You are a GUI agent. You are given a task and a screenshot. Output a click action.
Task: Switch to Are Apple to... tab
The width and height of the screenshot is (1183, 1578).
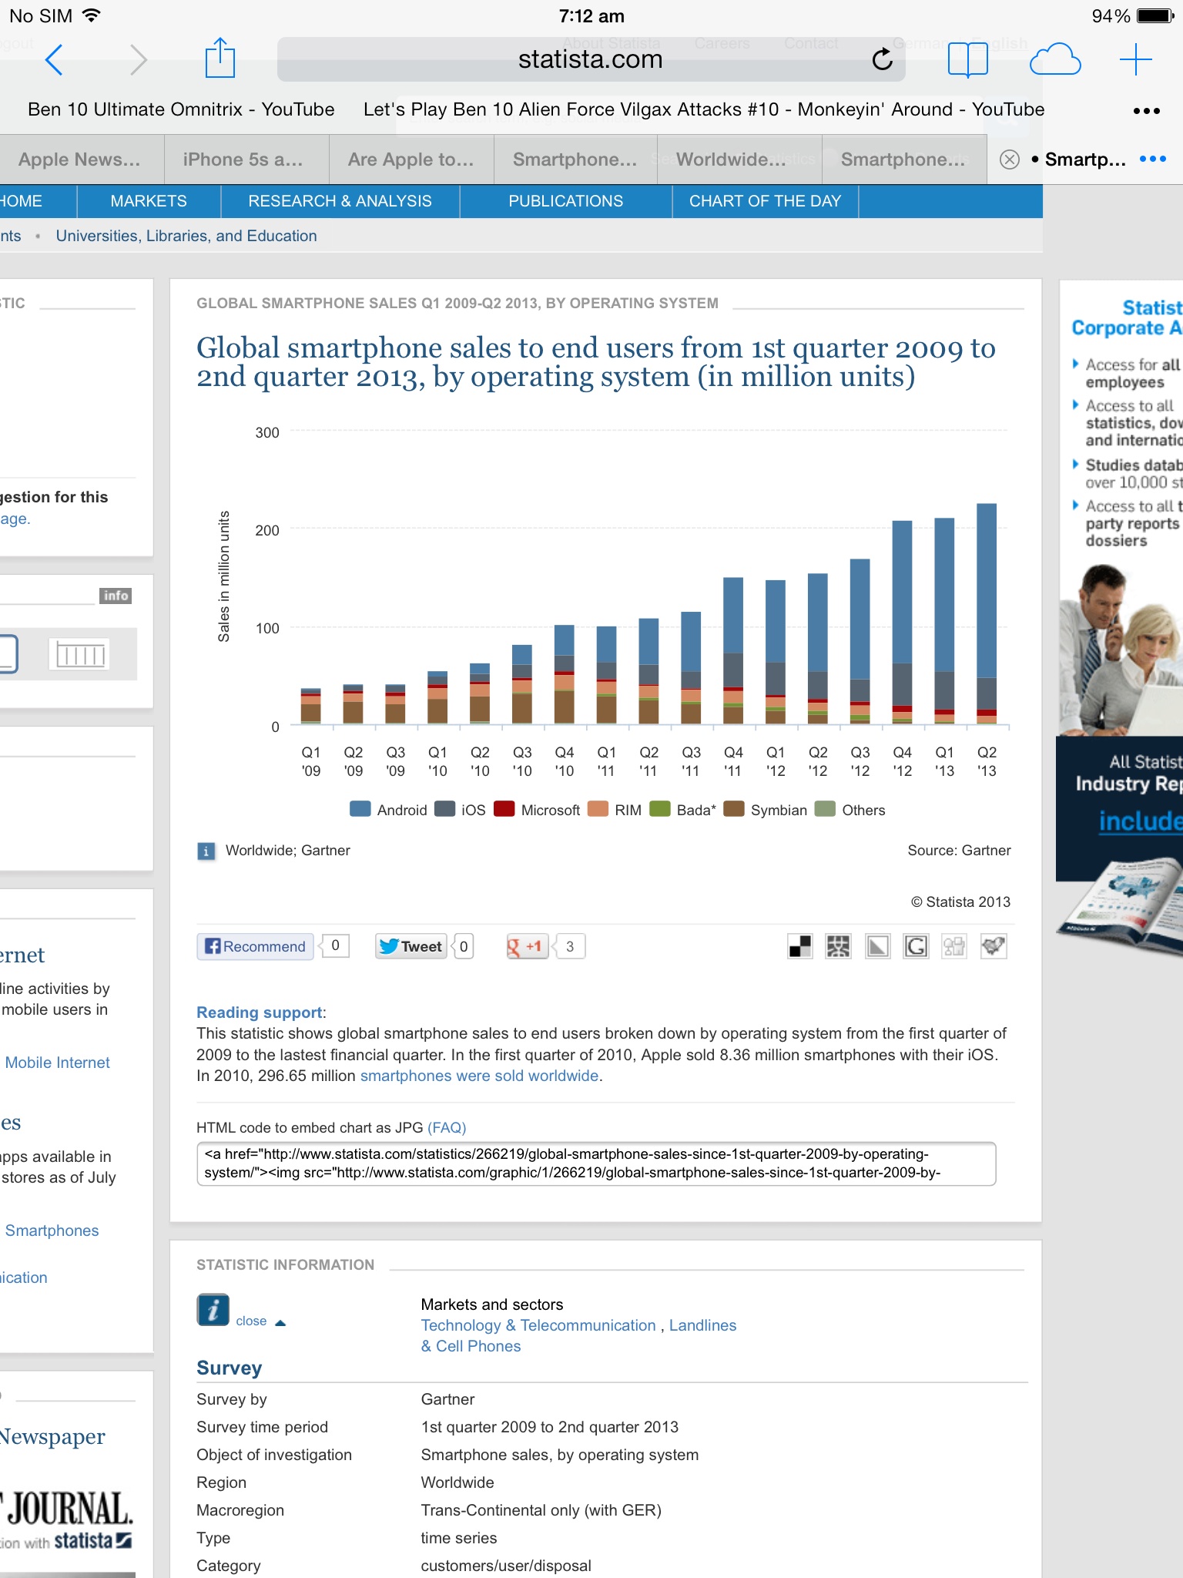coord(411,159)
